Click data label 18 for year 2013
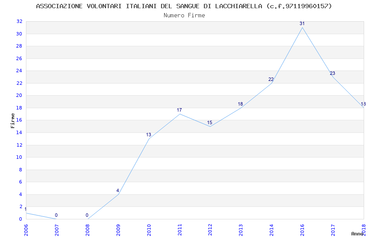This screenshot has width=368, height=238. [240, 104]
